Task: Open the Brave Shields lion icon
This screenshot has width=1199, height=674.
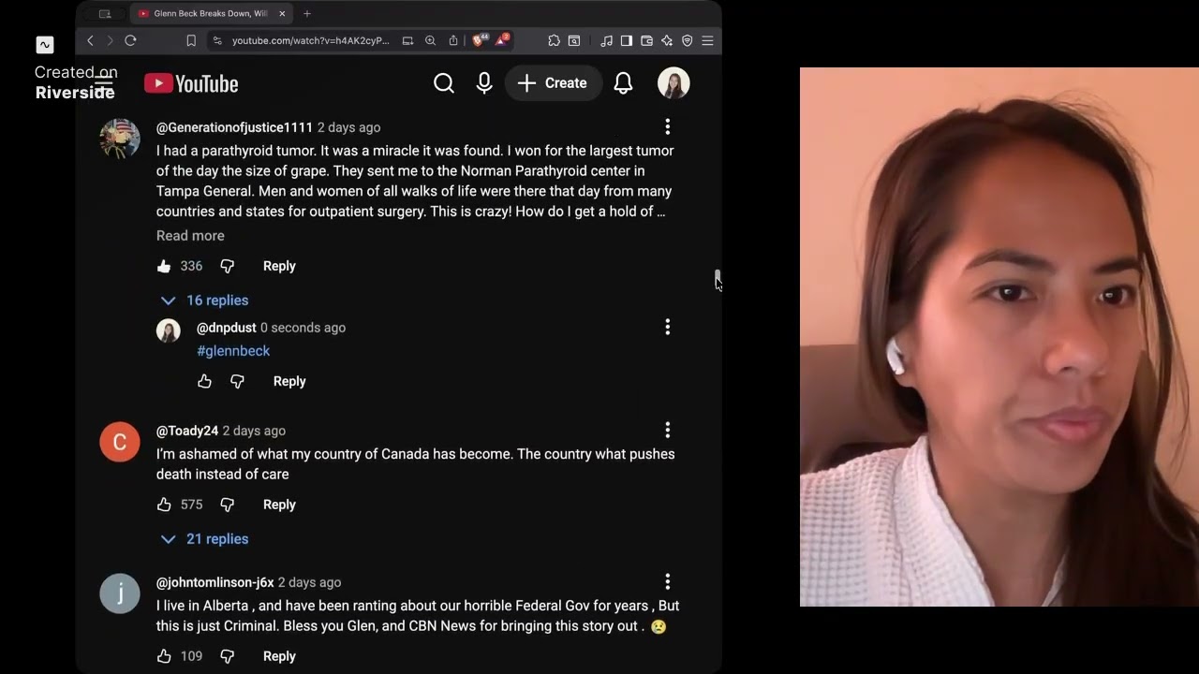Action: (x=480, y=39)
